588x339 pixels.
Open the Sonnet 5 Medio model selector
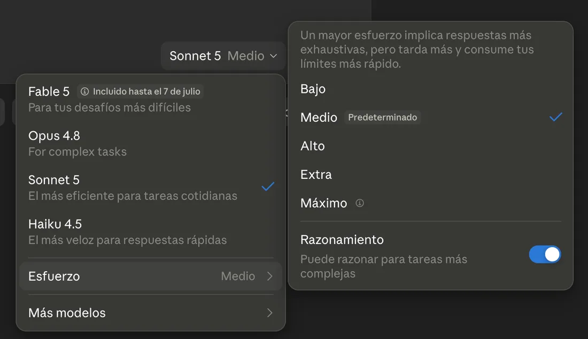point(223,56)
